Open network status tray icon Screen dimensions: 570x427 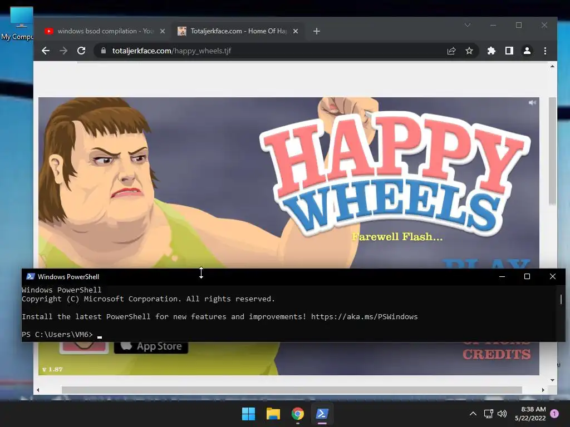tap(488, 414)
